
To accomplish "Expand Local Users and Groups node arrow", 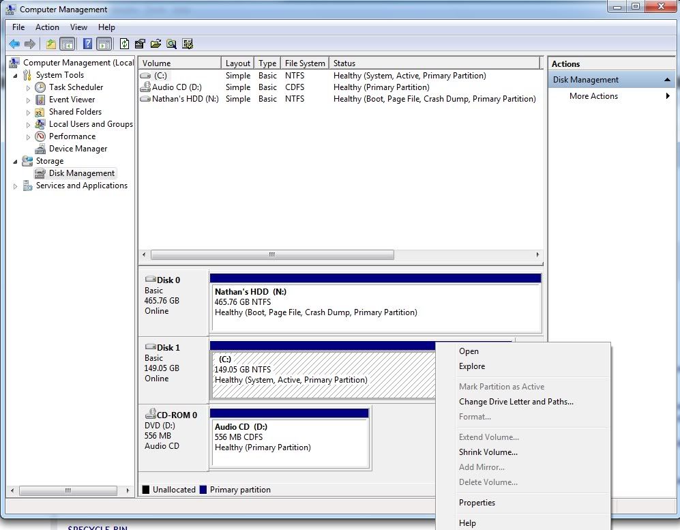I will [28, 124].
